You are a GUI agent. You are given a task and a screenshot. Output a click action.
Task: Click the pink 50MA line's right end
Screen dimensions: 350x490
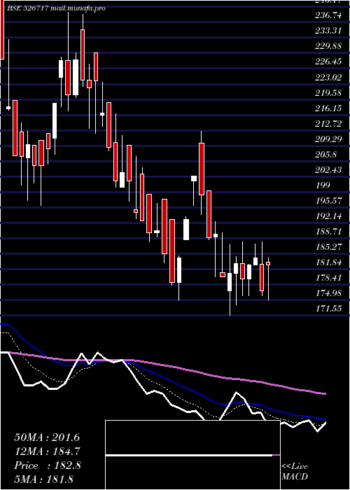click(x=325, y=393)
